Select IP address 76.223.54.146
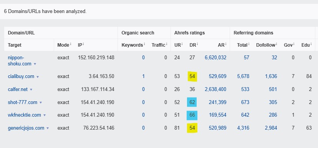This screenshot has width=318, height=148. click(x=99, y=128)
